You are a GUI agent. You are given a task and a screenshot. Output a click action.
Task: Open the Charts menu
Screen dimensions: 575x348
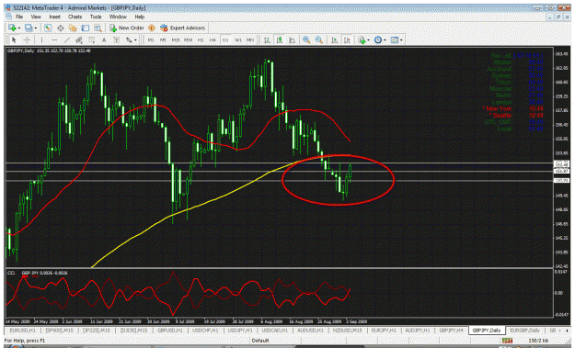(75, 17)
